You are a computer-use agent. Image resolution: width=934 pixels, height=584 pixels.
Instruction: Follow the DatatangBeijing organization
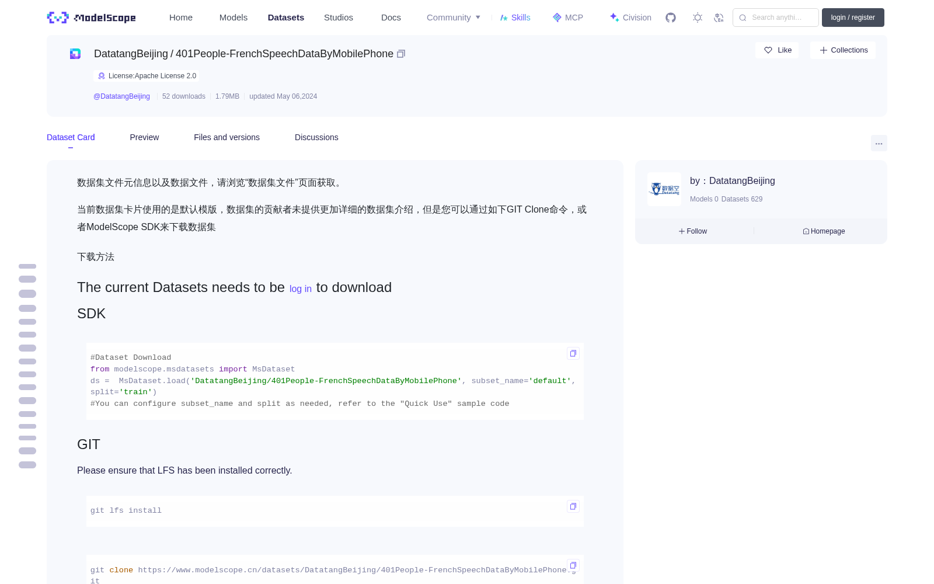(x=693, y=231)
